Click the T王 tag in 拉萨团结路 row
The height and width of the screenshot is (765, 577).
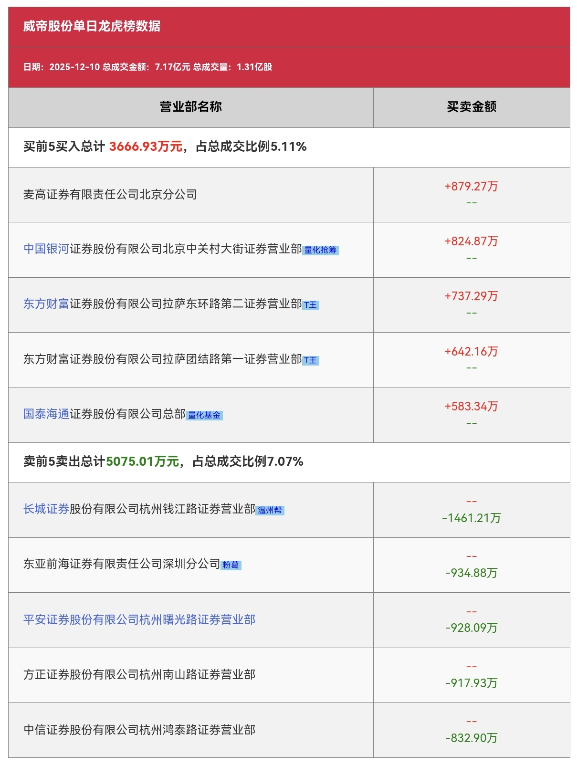coord(311,360)
